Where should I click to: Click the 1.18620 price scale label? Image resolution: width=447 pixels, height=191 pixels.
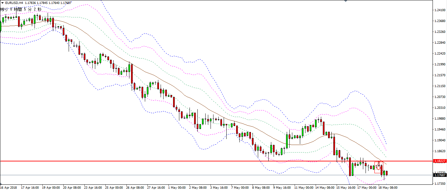coord(439,151)
